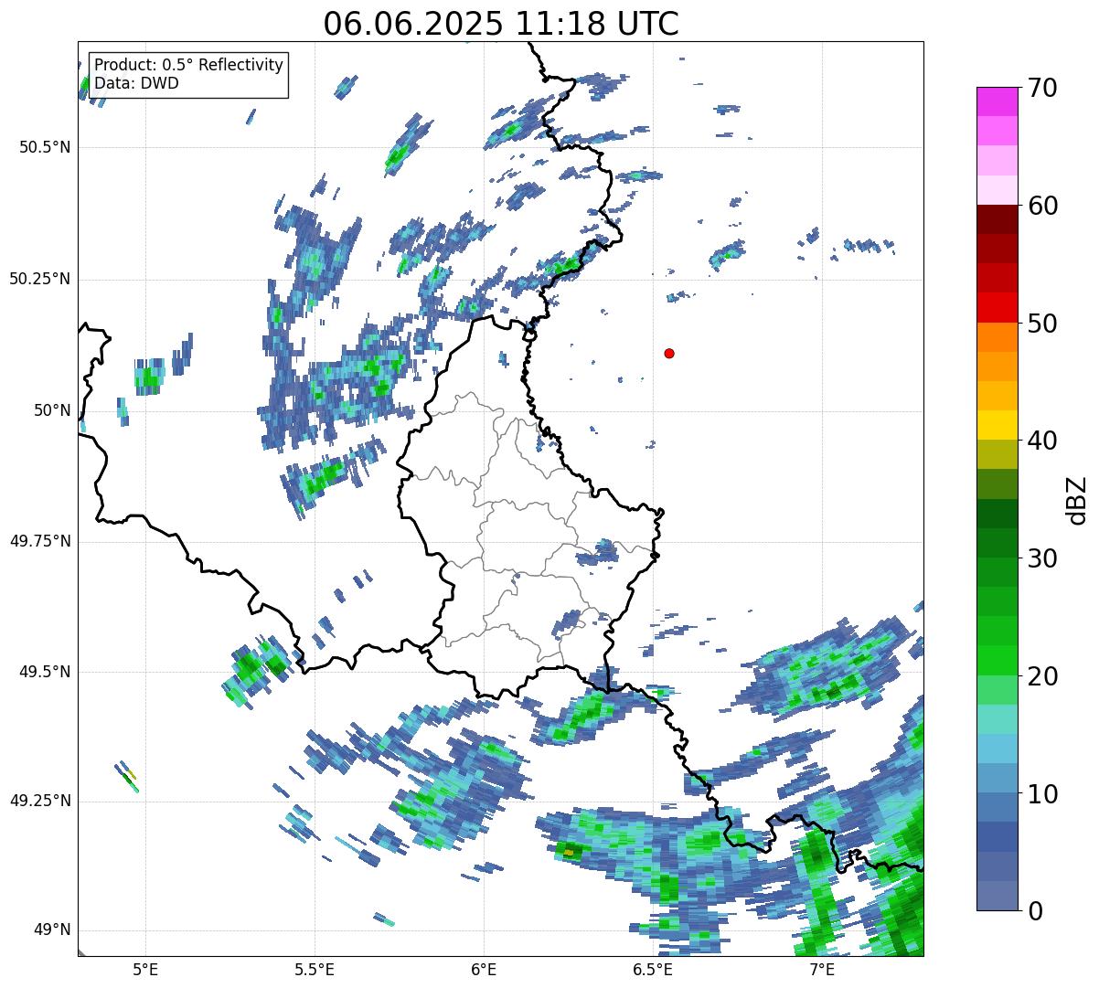
Task: Click the 6°E longitude label
Action: [x=484, y=970]
